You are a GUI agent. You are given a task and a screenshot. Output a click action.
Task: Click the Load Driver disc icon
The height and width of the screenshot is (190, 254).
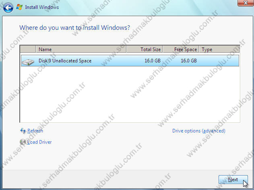pos(23,142)
